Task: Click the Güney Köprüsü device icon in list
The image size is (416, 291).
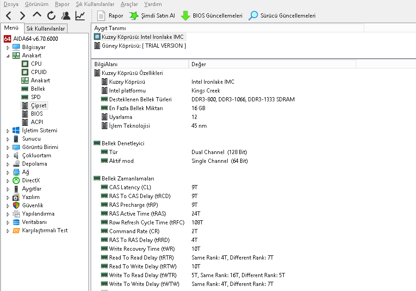Action: pos(97,46)
